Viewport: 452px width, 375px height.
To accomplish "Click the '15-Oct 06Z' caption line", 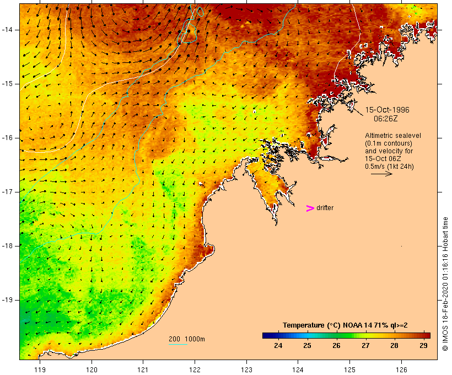I will pos(383,159).
